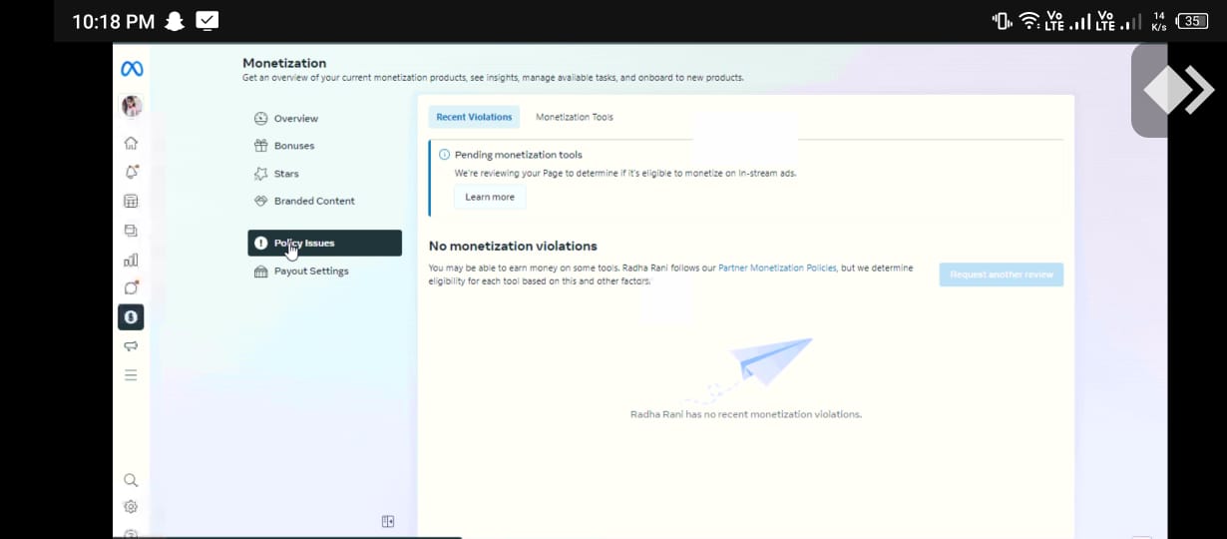
Task: Tap the checkmark notification icon in status bar
Action: tap(207, 20)
